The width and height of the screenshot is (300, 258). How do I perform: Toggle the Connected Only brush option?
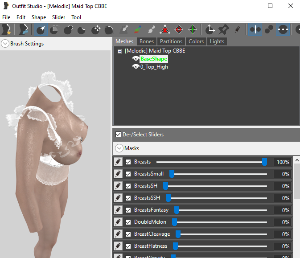point(269,29)
